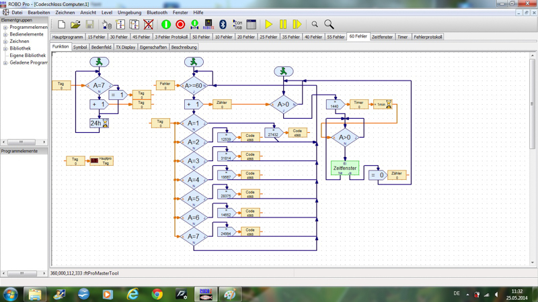
Task: Launch Google Chrome from the taskbar
Action: click(157, 294)
